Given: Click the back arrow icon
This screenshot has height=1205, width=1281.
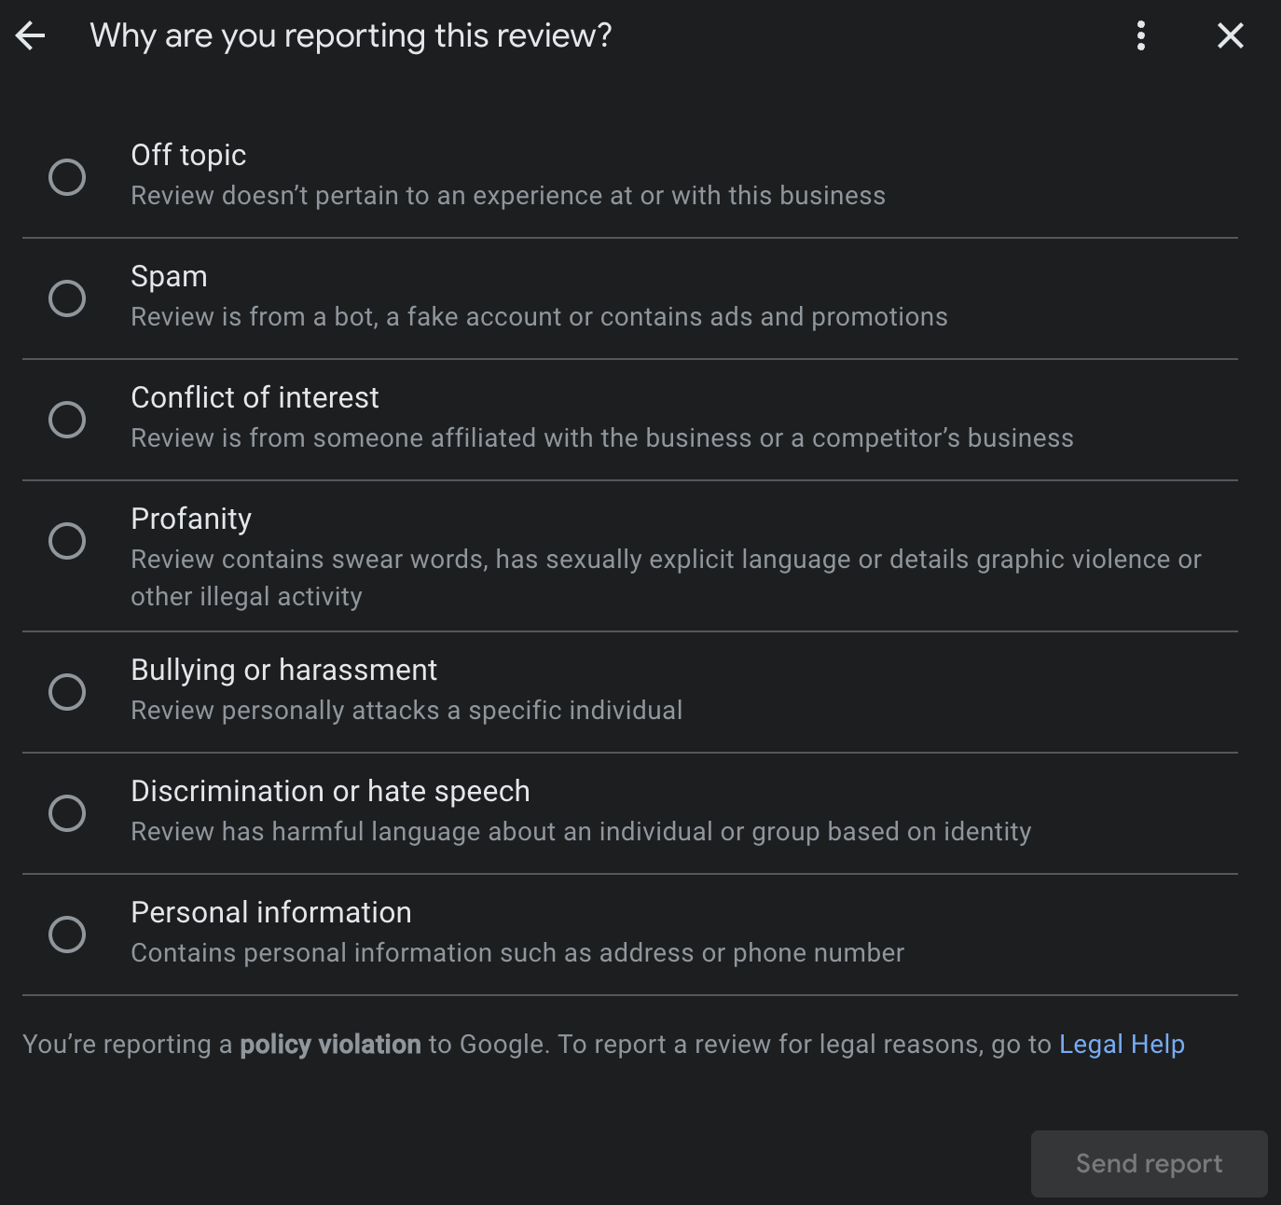Looking at the screenshot, I should (x=32, y=35).
